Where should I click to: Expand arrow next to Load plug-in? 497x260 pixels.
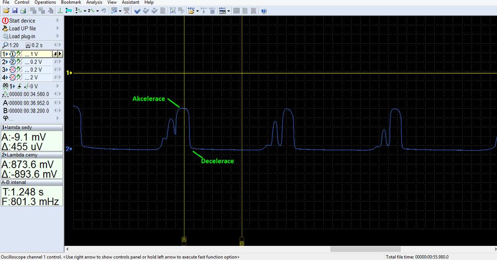58,36
